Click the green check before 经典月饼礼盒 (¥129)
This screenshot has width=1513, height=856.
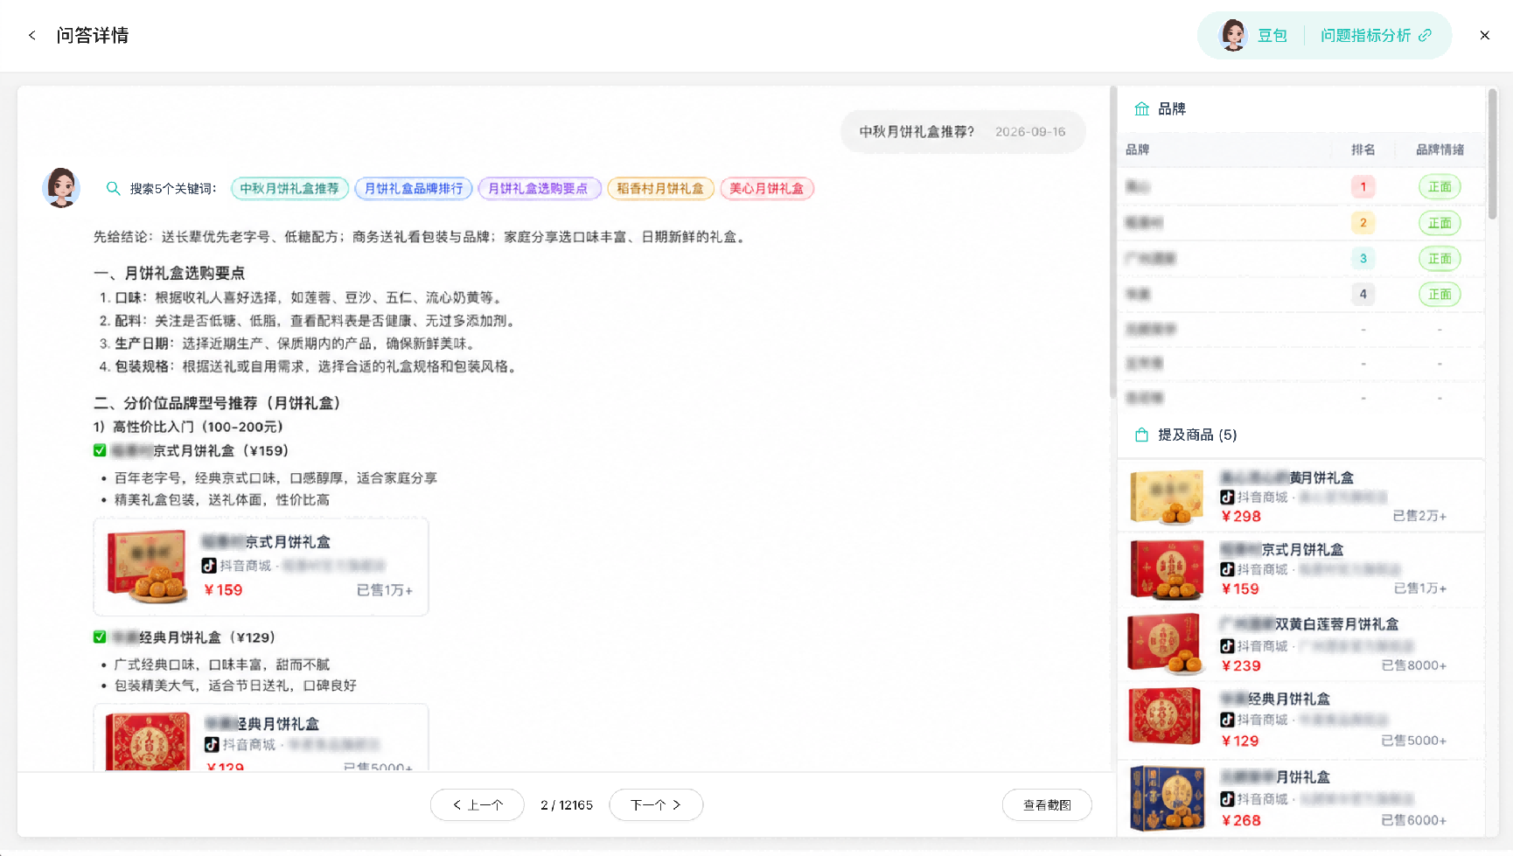click(100, 637)
